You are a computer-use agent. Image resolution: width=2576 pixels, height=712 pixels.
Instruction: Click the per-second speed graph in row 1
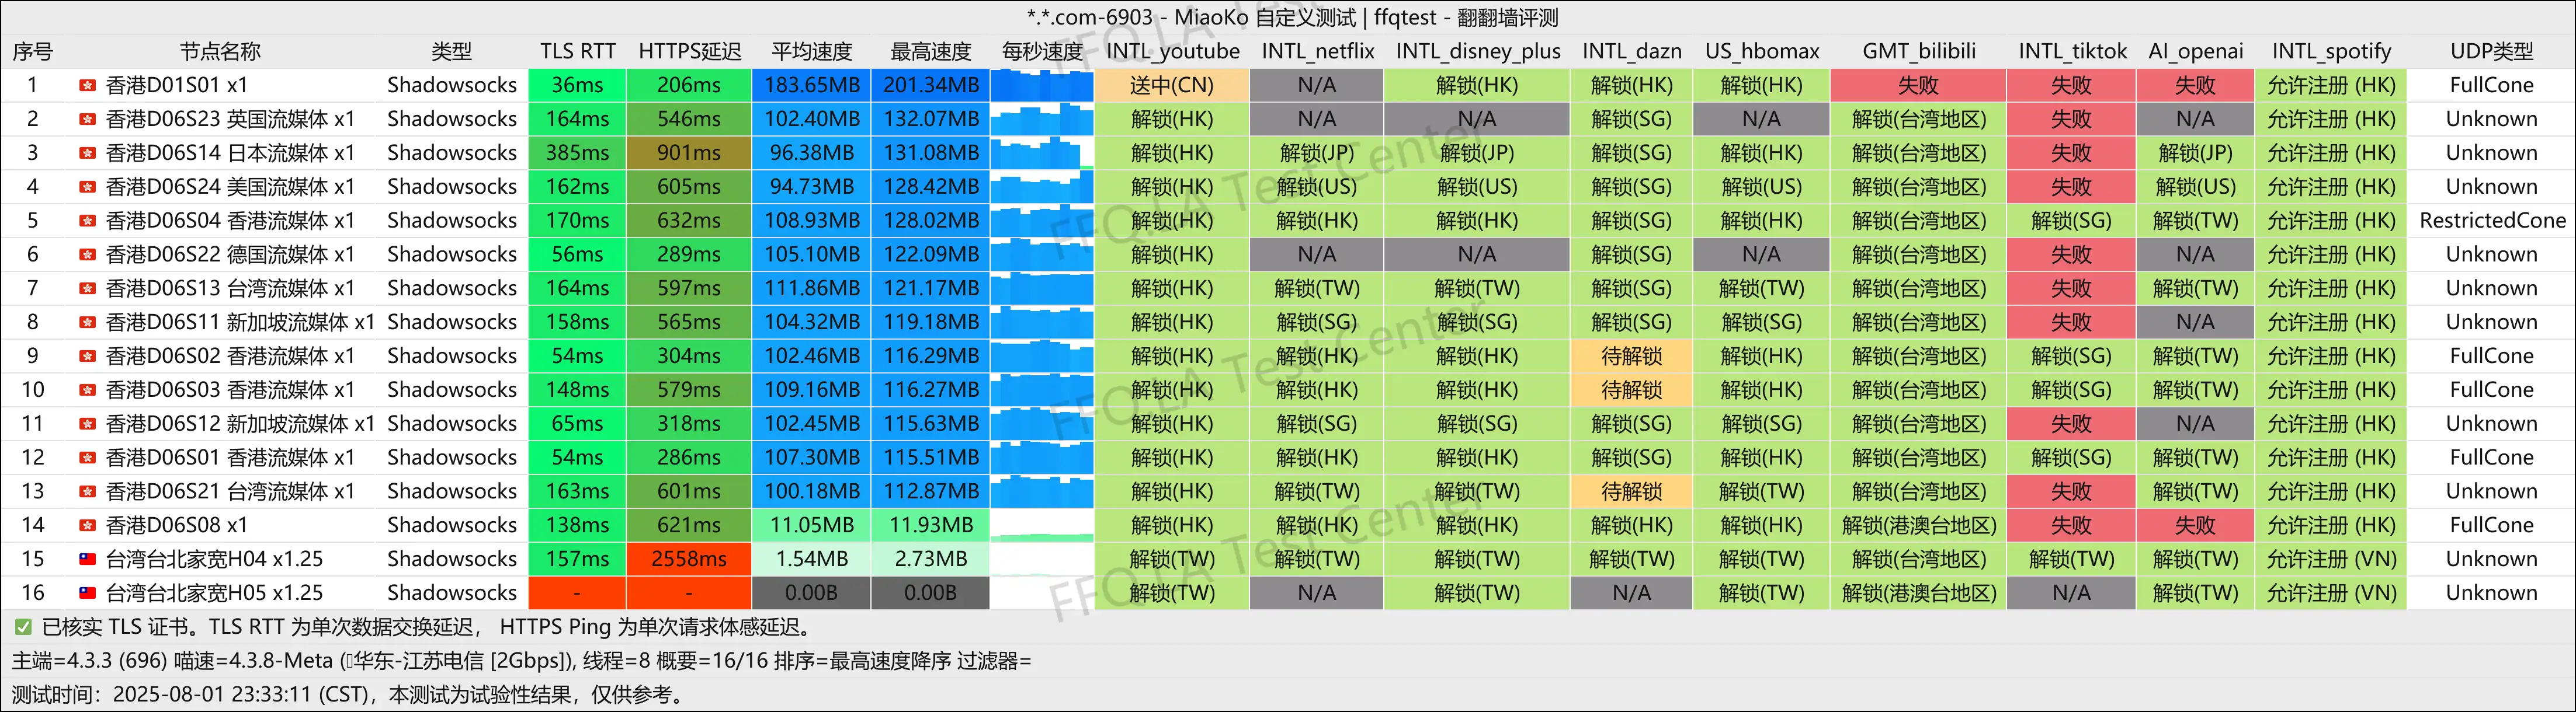point(1042,86)
